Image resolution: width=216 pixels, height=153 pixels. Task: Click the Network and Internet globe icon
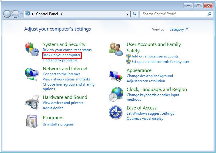(x=32, y=74)
